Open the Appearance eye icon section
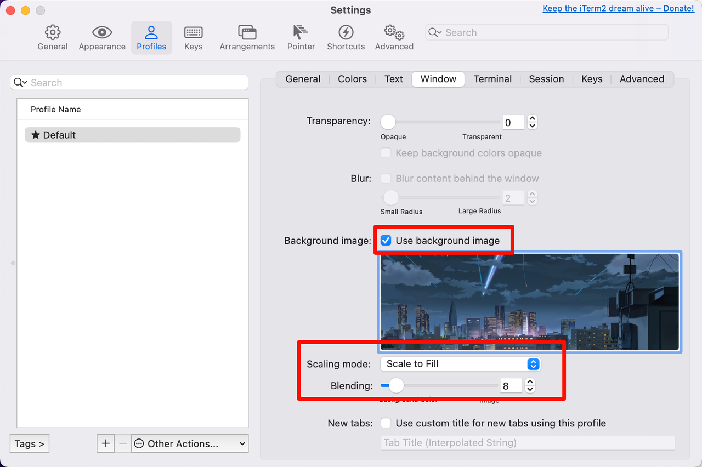 pyautogui.click(x=102, y=32)
